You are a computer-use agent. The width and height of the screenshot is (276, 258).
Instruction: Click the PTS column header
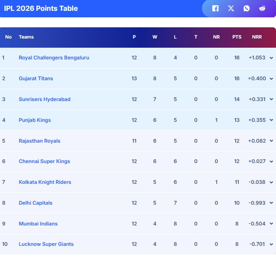(x=237, y=37)
